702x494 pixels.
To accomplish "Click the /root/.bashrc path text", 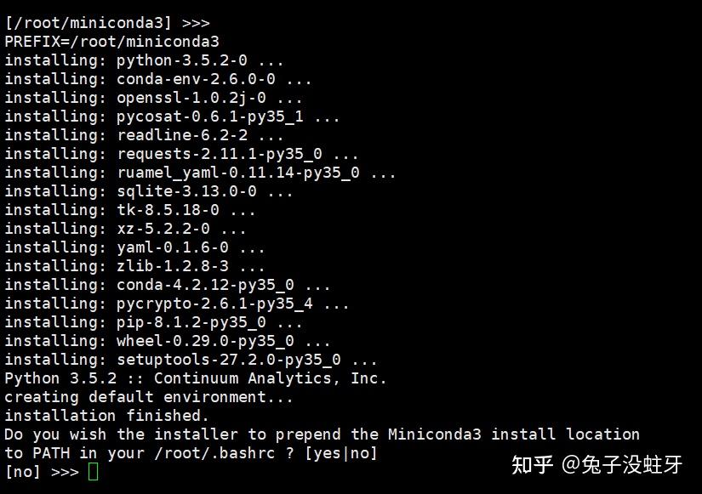I will pyautogui.click(x=214, y=453).
